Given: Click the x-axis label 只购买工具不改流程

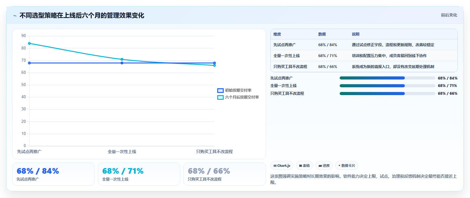Looking at the screenshot, I should (215, 152).
